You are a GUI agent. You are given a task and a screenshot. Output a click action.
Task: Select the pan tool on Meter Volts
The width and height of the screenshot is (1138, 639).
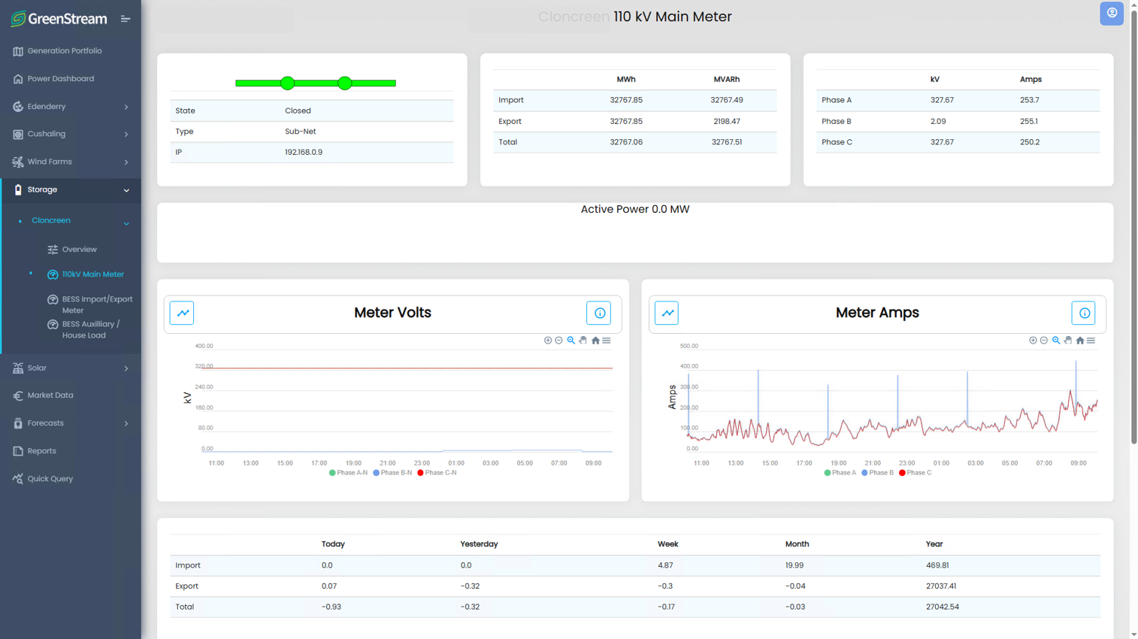[583, 341]
